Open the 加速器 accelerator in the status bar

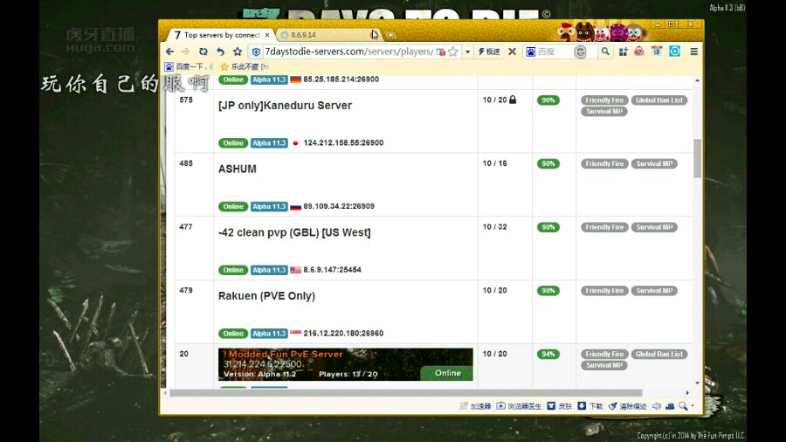click(476, 406)
